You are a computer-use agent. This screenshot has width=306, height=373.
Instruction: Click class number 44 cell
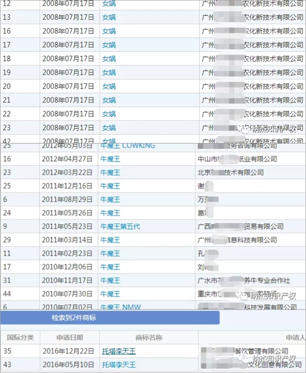7,294
